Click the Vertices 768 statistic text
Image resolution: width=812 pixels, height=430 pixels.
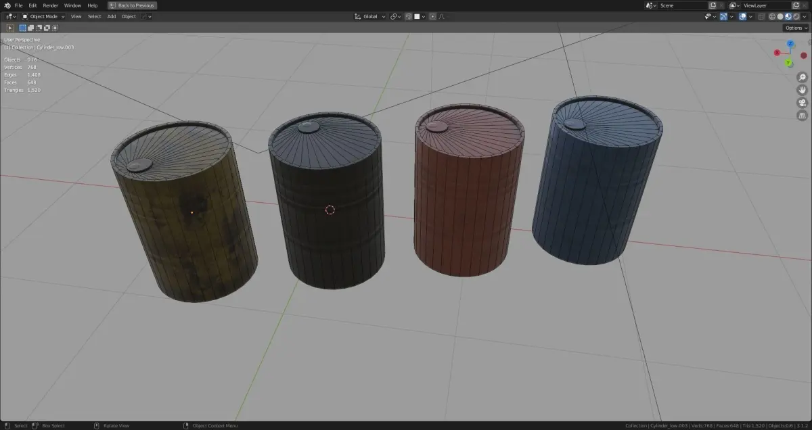20,67
